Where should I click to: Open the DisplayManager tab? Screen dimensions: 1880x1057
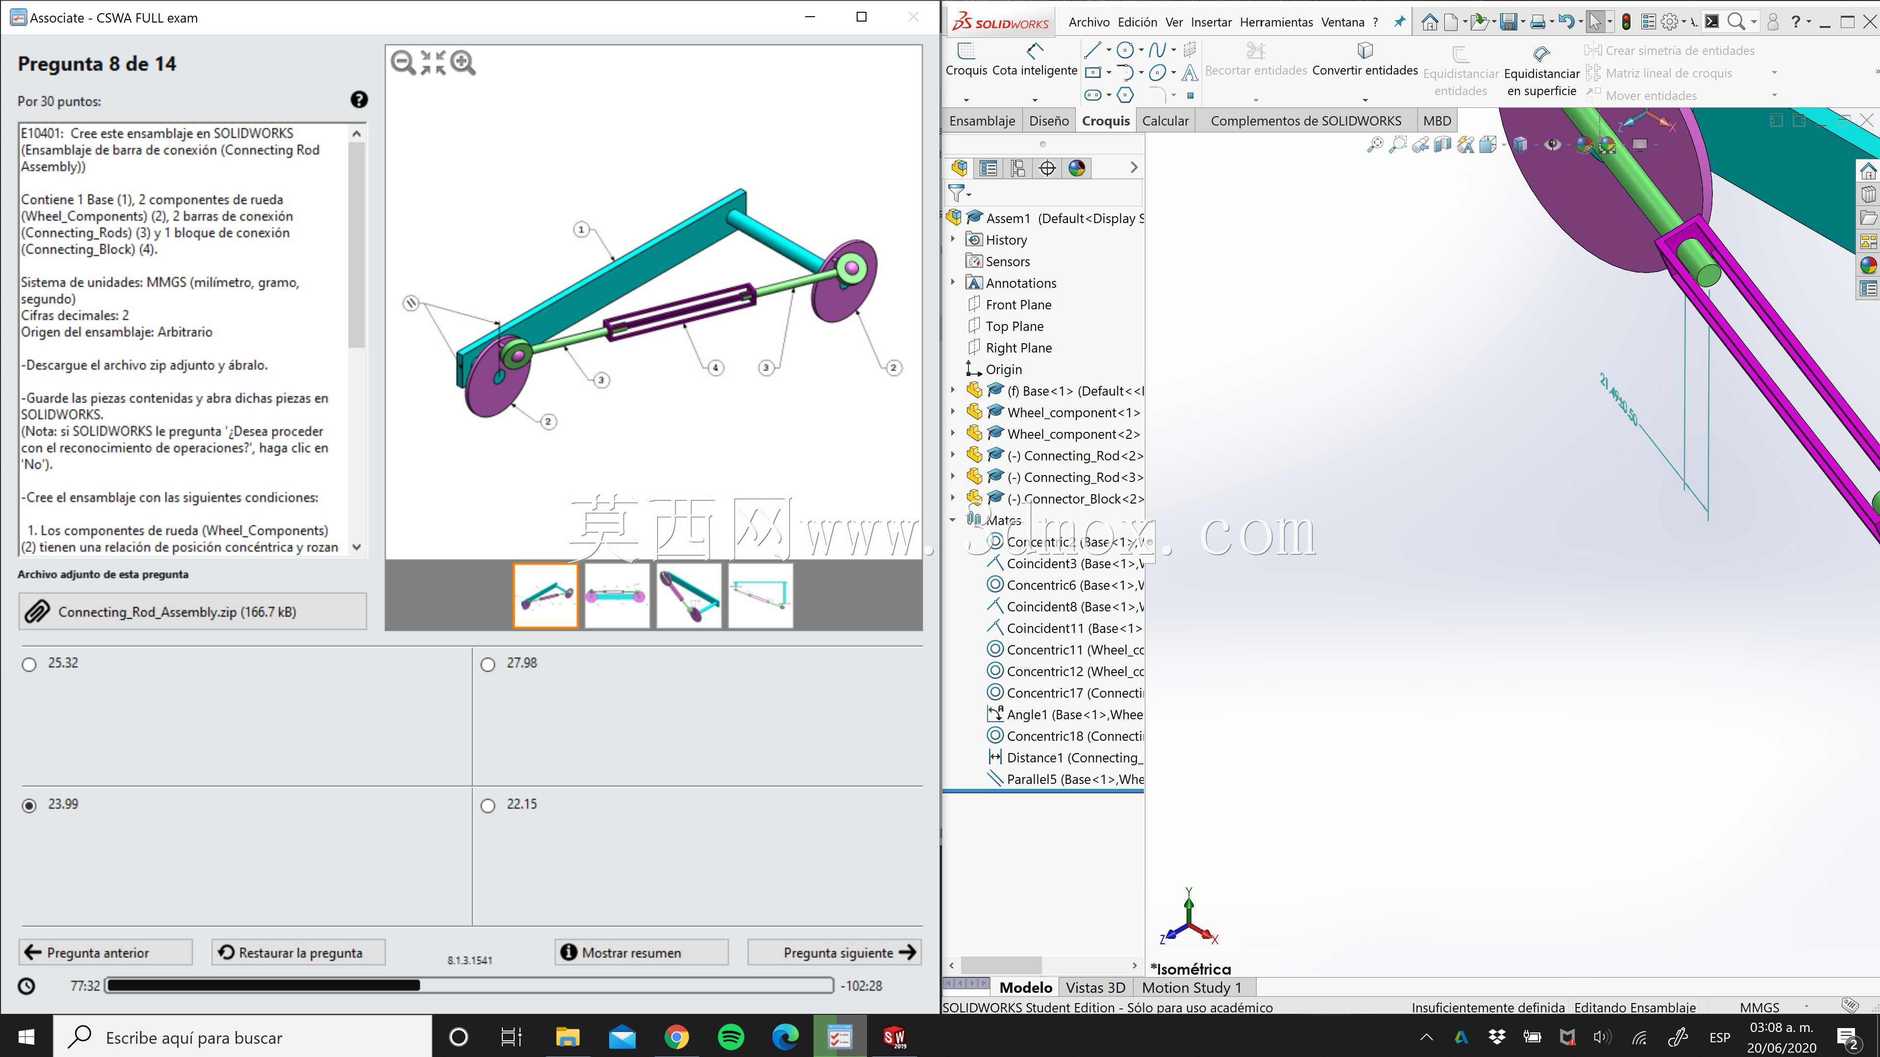coord(1076,169)
